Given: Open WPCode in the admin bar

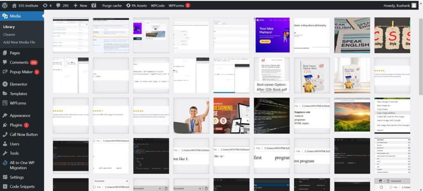Looking at the screenshot, I should (x=157, y=5).
